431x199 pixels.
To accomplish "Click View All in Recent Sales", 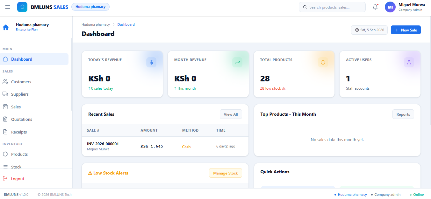I will pyautogui.click(x=231, y=114).
